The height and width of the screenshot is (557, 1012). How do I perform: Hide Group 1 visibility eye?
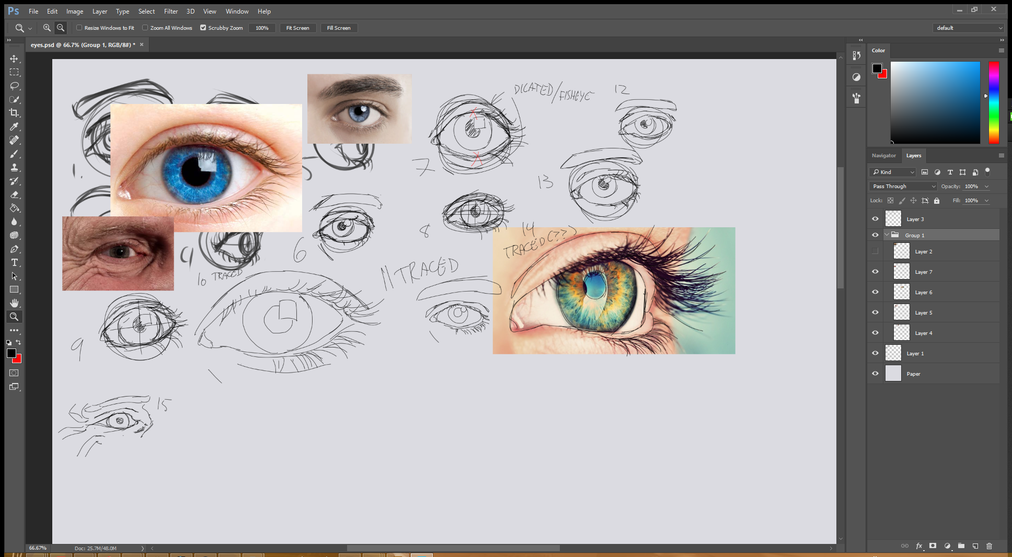[x=875, y=235]
